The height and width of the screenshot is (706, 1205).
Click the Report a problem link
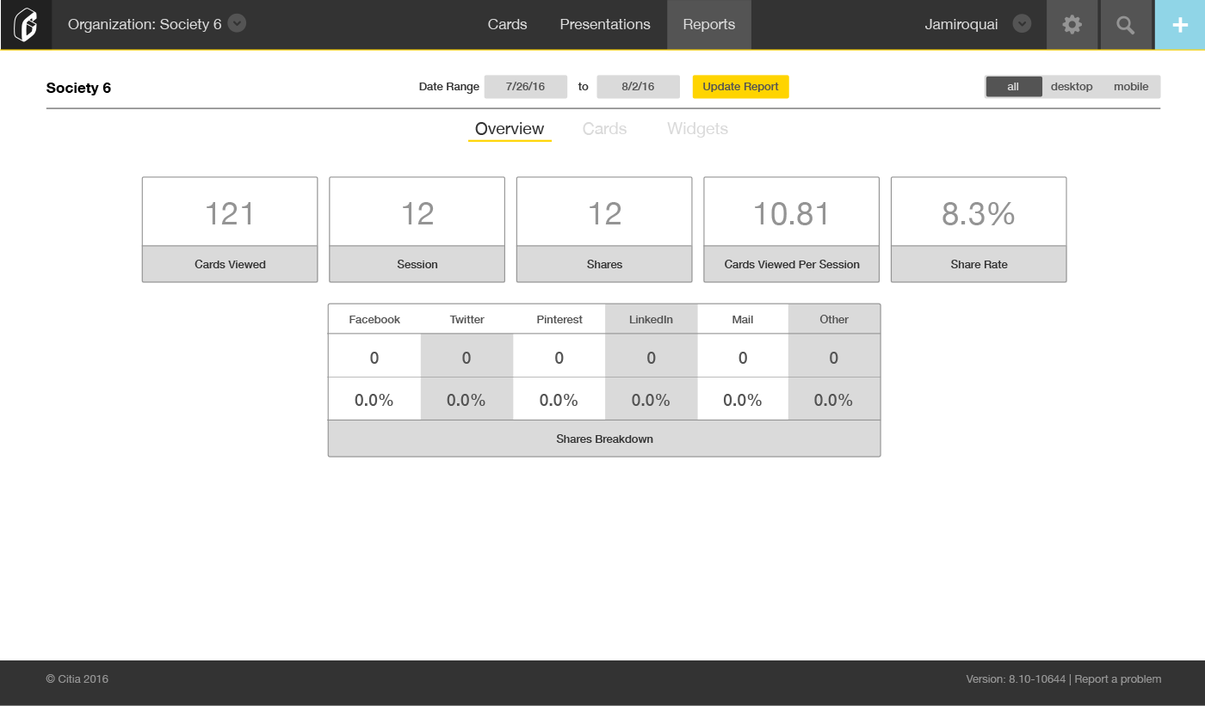tap(1118, 679)
